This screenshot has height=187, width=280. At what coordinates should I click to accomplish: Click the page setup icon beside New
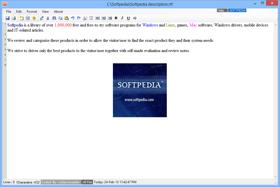coord(28,18)
